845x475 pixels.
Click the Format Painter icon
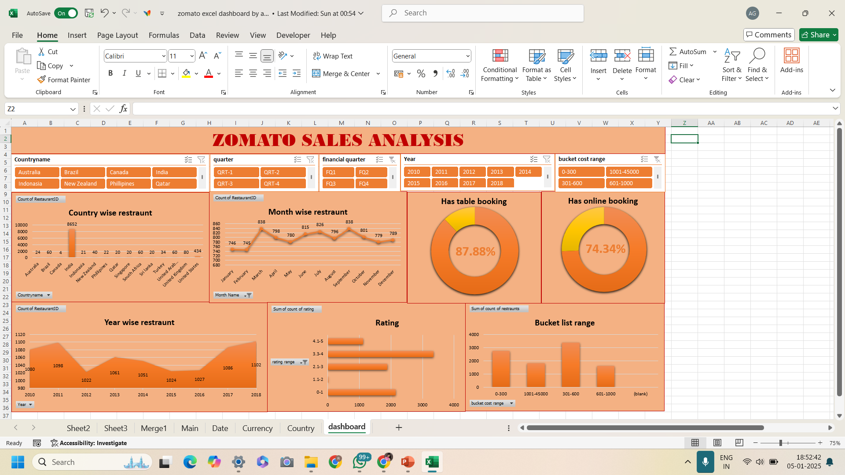(41, 80)
